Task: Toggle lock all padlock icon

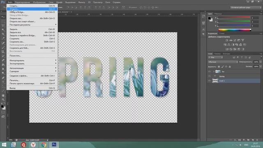Action: coord(230,67)
